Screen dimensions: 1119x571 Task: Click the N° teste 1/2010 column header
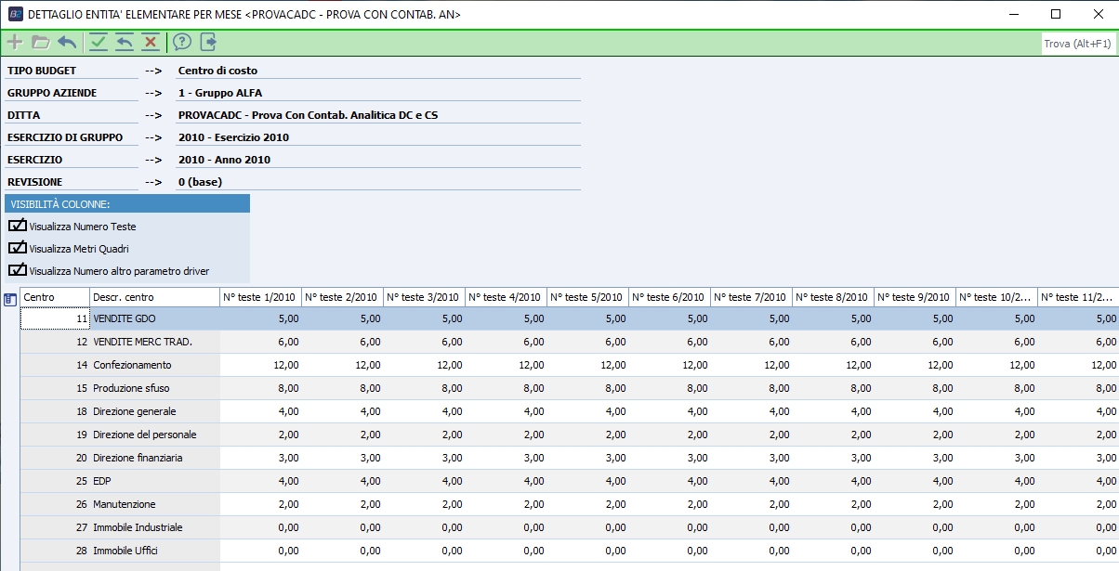pyautogui.click(x=260, y=297)
